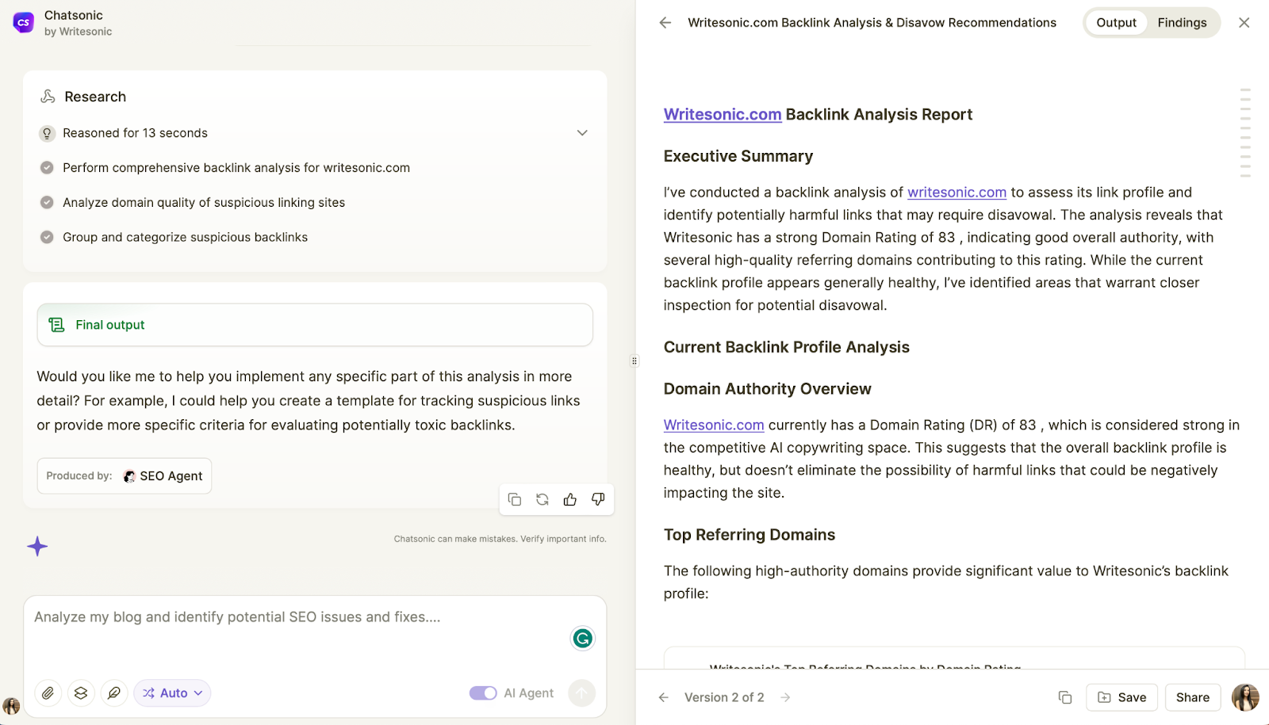Viewport: 1269px width, 725px height.
Task: Click the Grammarly icon in prompt box
Action: (x=583, y=638)
